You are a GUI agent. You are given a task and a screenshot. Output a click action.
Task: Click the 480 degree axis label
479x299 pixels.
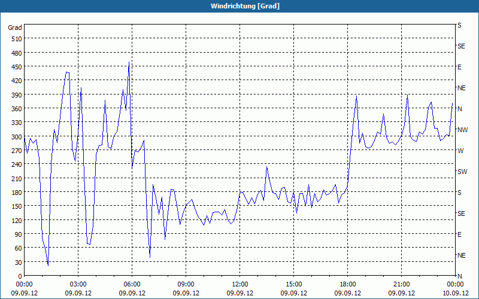coord(17,53)
